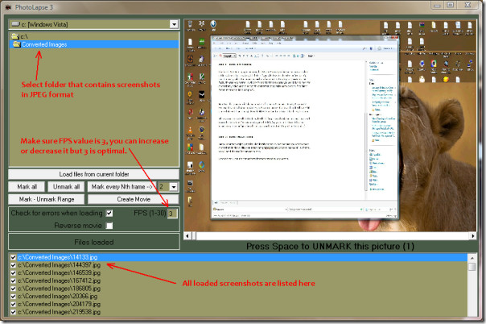Click the preview scrollbar left arrow
The height and width of the screenshot is (324, 486).
[187, 236]
